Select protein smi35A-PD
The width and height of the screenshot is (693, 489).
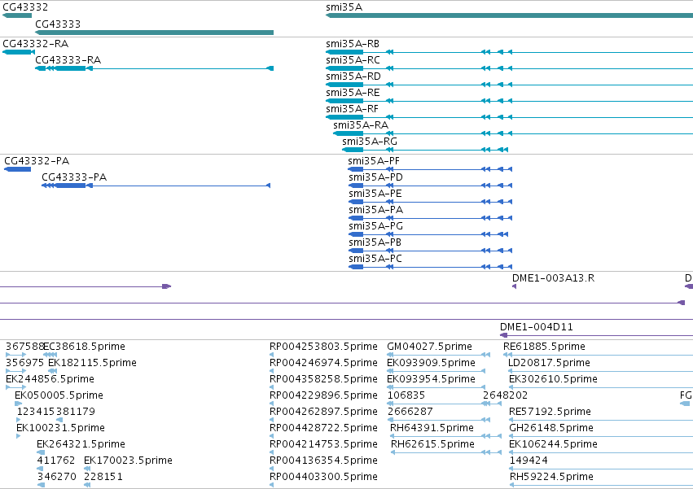[375, 177]
